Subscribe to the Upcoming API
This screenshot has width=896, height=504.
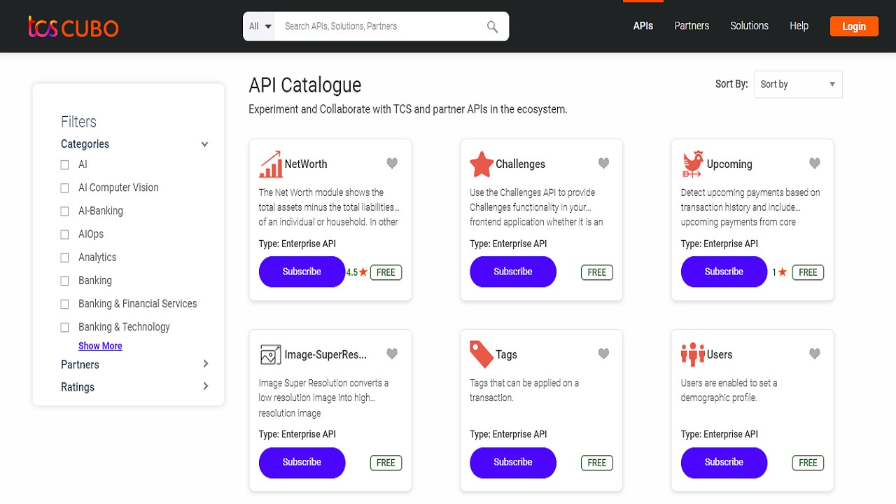tap(724, 272)
